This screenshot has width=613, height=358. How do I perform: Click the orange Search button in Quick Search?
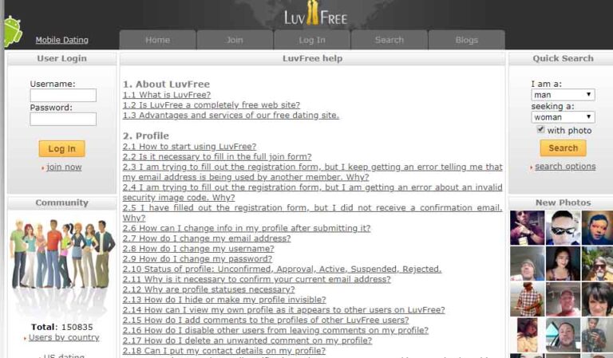[563, 148]
